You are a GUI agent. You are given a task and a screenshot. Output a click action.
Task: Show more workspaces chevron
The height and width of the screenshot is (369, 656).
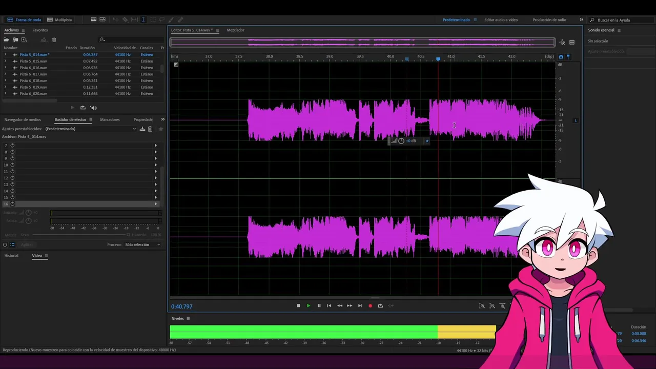[x=581, y=19]
